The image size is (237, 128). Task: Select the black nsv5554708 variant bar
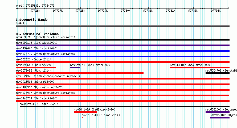(218, 73)
